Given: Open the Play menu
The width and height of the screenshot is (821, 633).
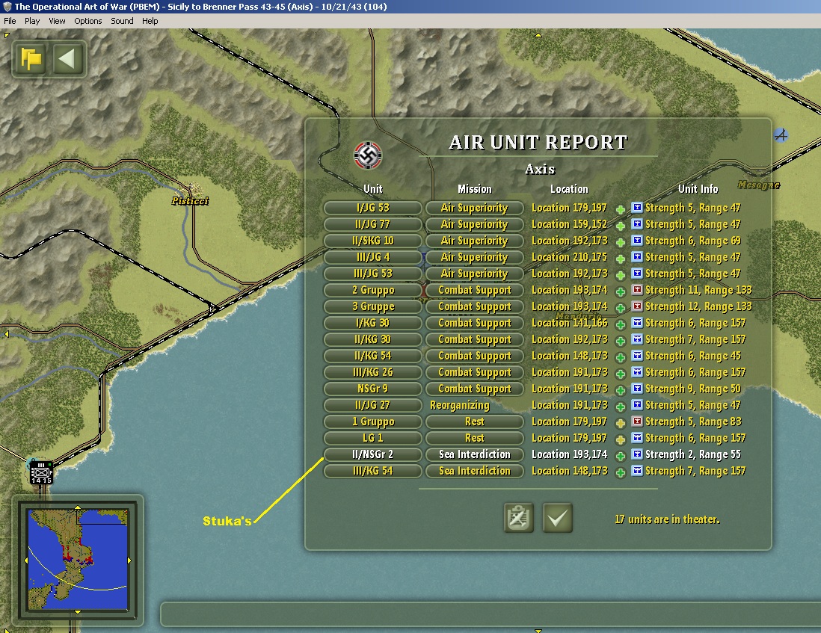Looking at the screenshot, I should click(32, 21).
